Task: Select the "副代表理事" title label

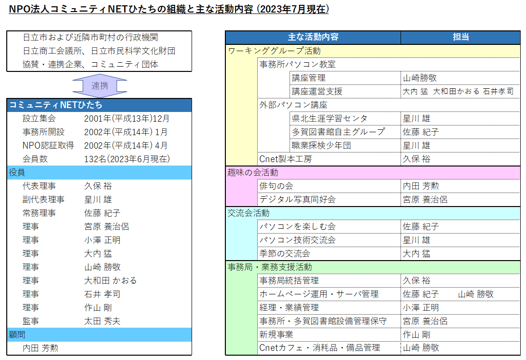Action: (x=43, y=199)
